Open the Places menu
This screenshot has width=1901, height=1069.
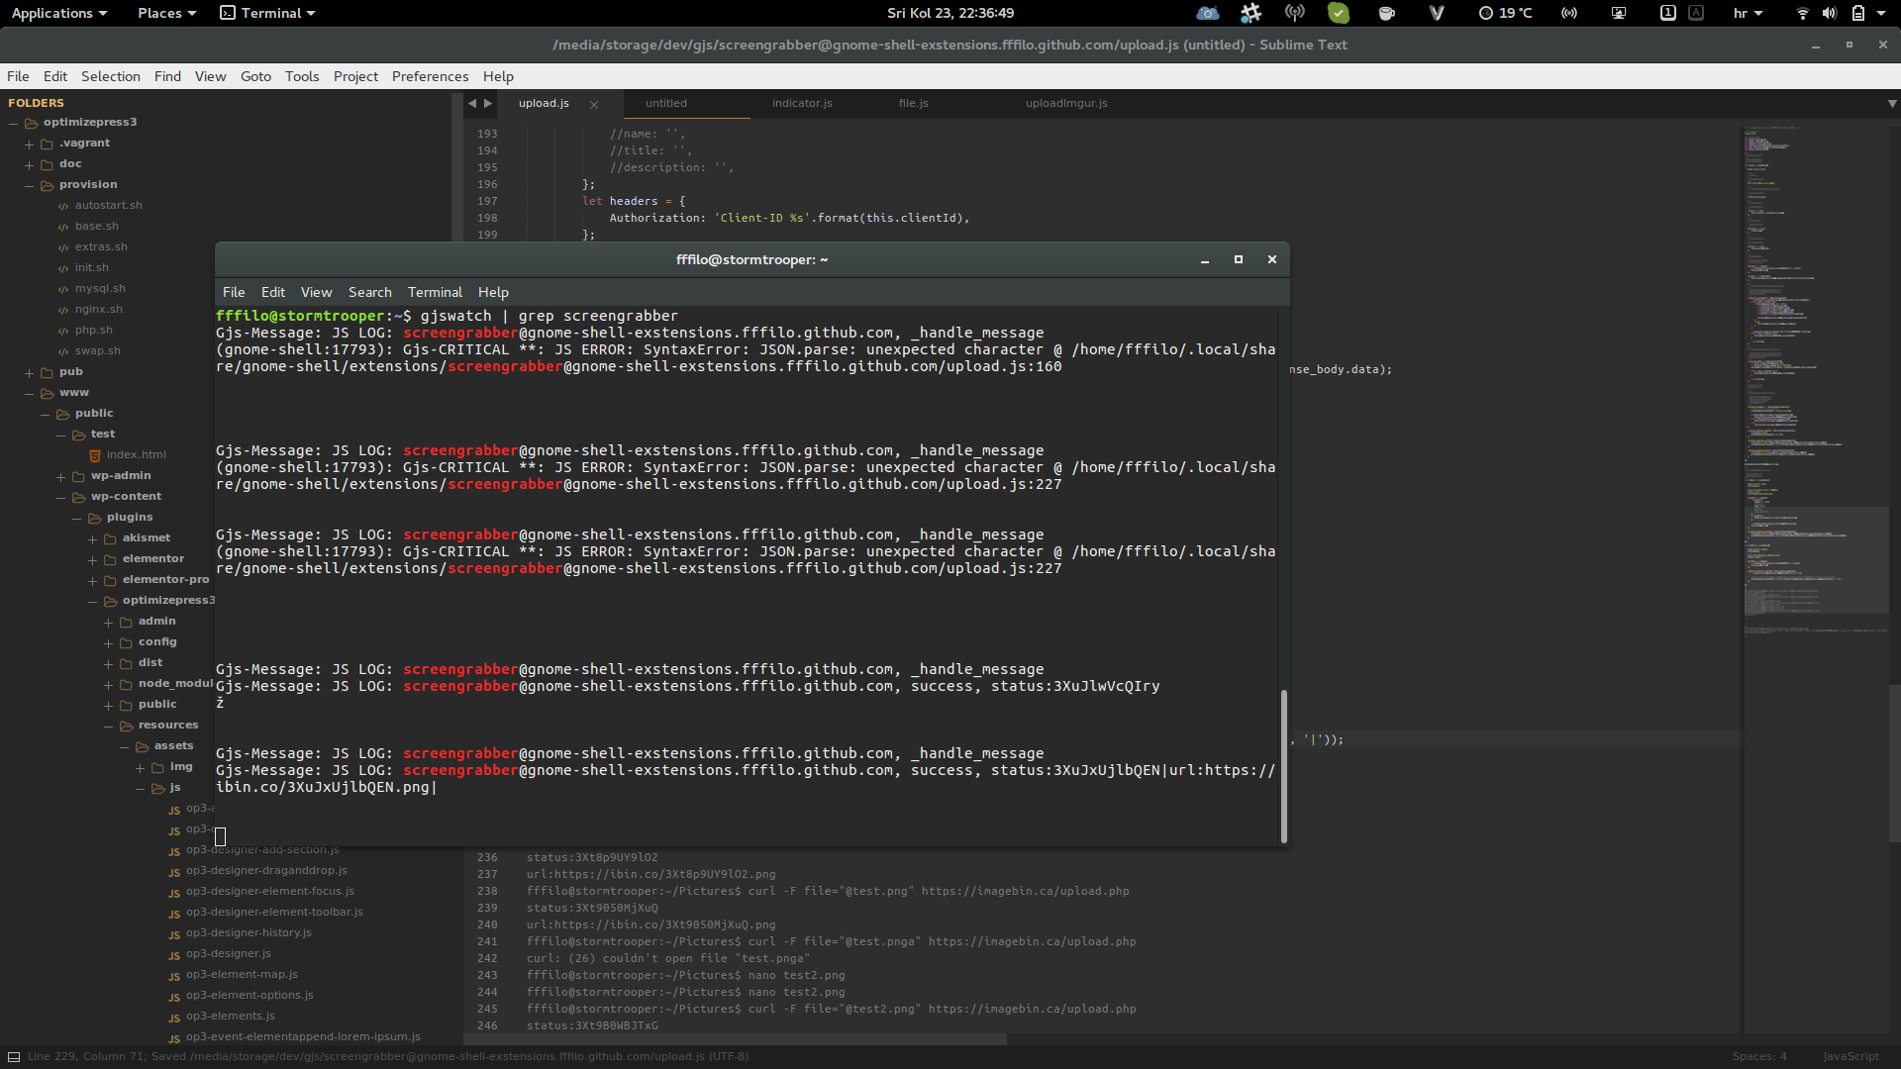pos(166,13)
